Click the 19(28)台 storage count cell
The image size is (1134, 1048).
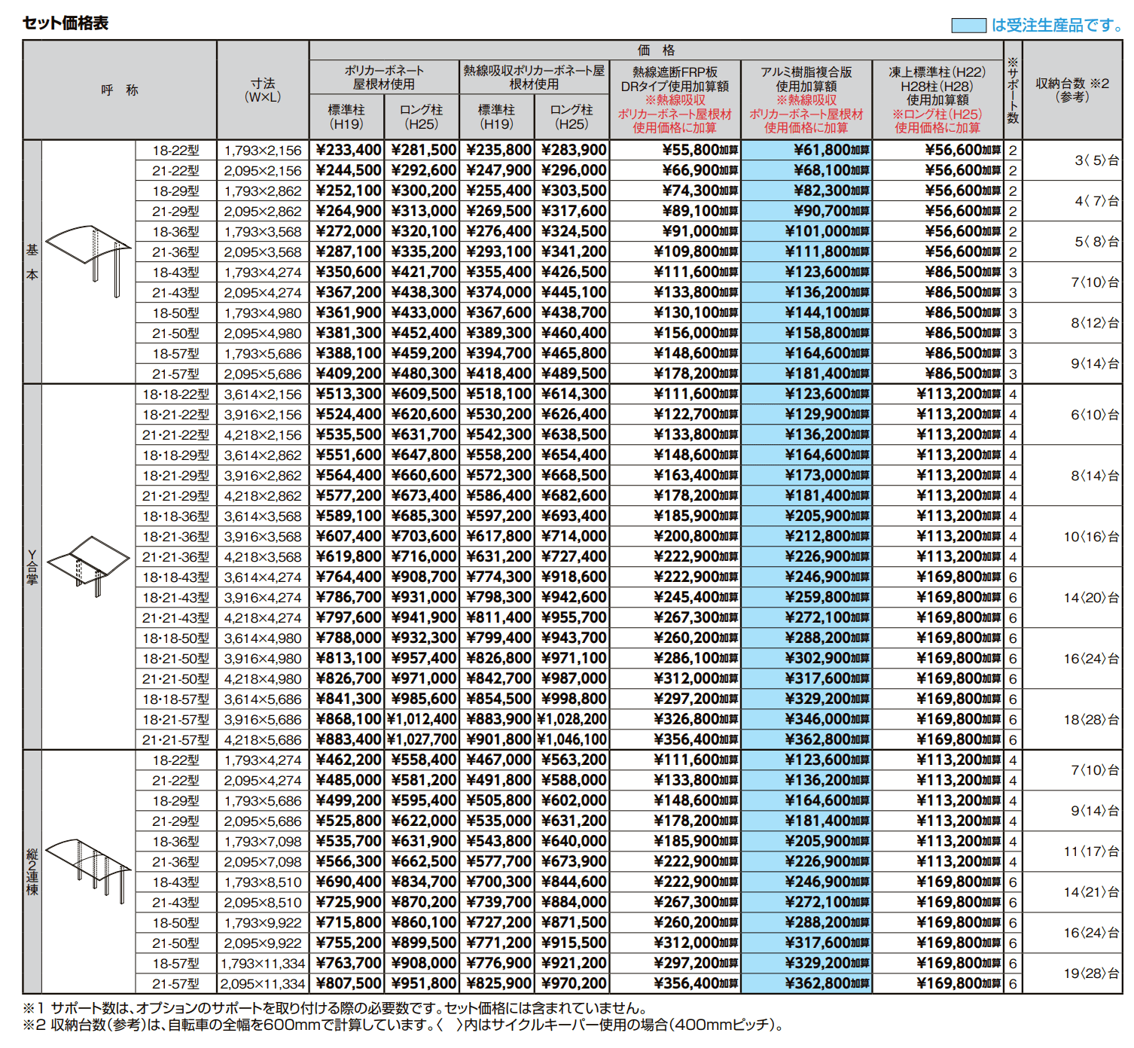pos(1090,973)
